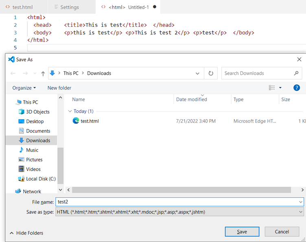Click the Edge icon of test.html
The width and height of the screenshot is (306, 242).
(x=76, y=121)
